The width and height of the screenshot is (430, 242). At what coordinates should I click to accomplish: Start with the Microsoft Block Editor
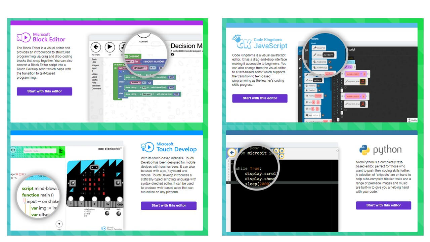44,91
